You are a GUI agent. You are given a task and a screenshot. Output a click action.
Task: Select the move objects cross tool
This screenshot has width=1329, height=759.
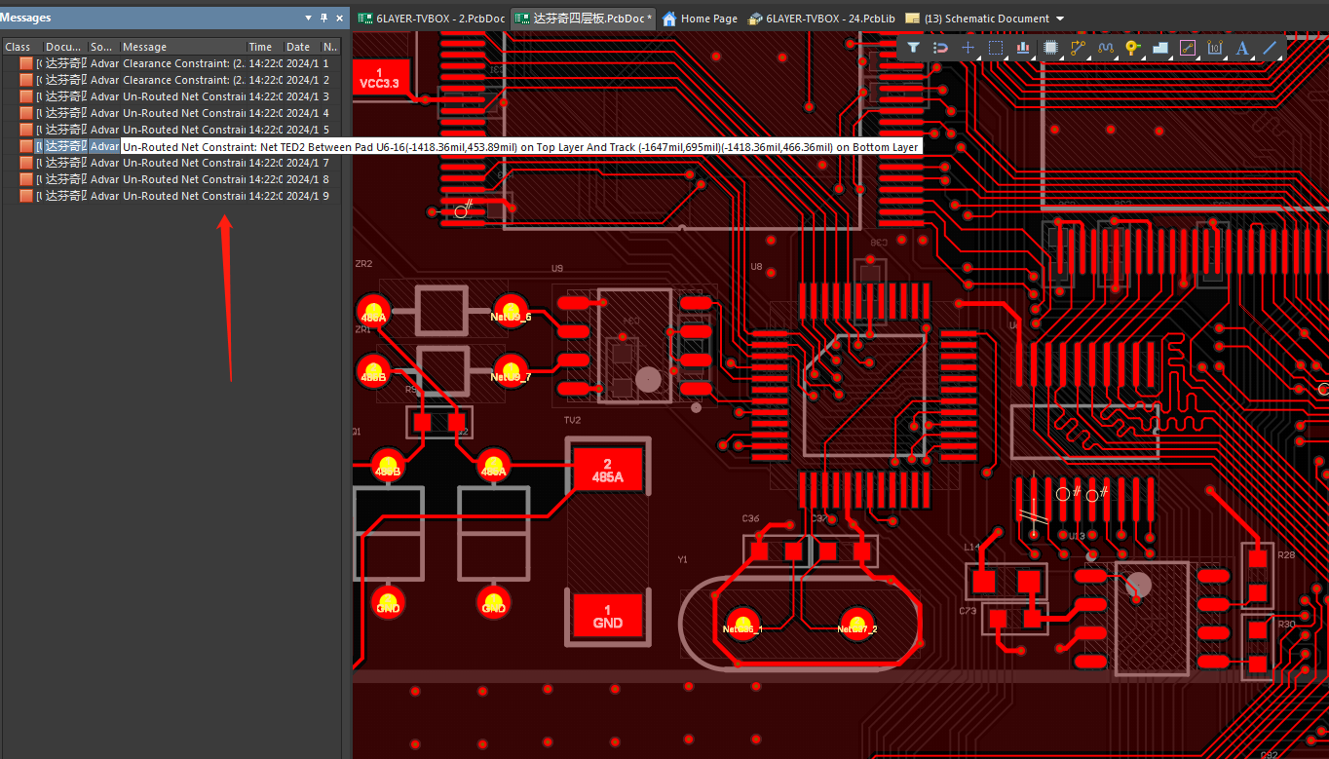(968, 47)
